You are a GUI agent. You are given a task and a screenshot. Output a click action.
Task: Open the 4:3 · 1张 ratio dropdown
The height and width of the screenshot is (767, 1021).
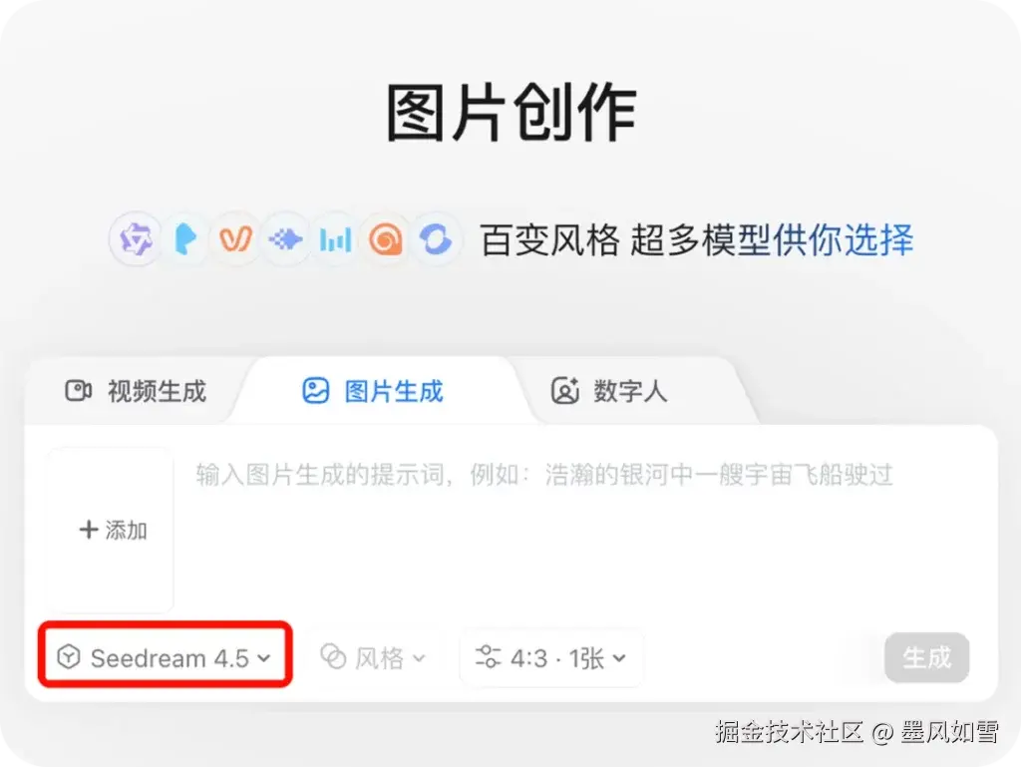point(551,657)
